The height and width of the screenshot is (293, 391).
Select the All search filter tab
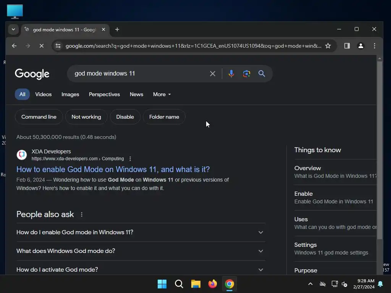coord(22,95)
